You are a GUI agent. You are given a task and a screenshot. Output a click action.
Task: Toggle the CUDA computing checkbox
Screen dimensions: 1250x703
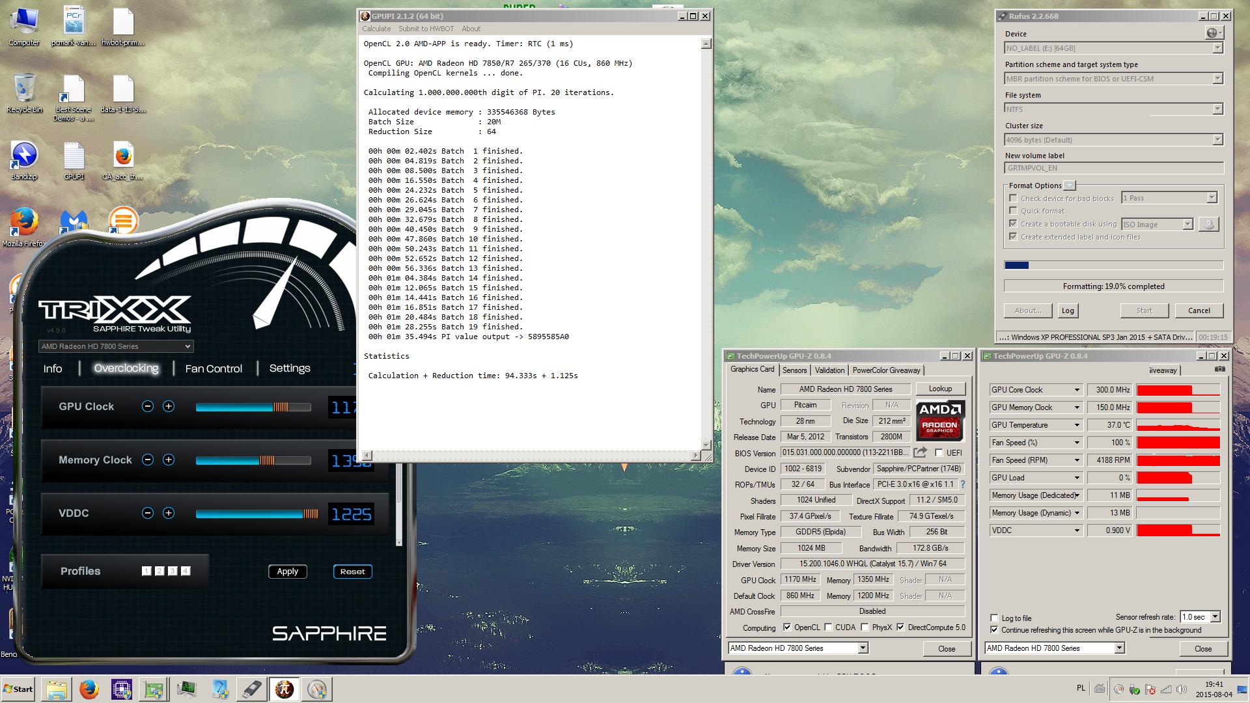[828, 627]
